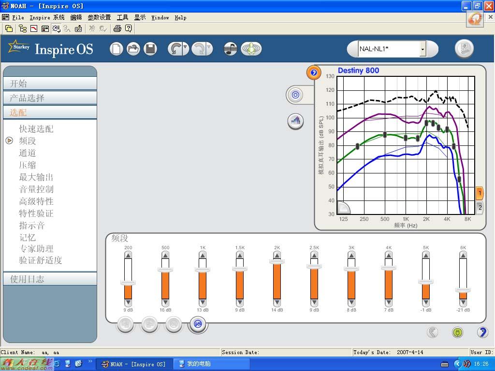Select 高级特性 in sidebar

[x=36, y=201]
